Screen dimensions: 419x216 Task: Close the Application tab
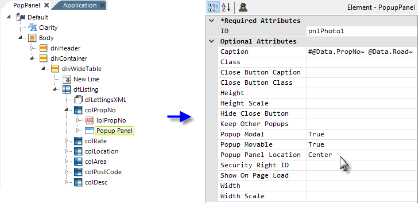[x=102, y=5]
